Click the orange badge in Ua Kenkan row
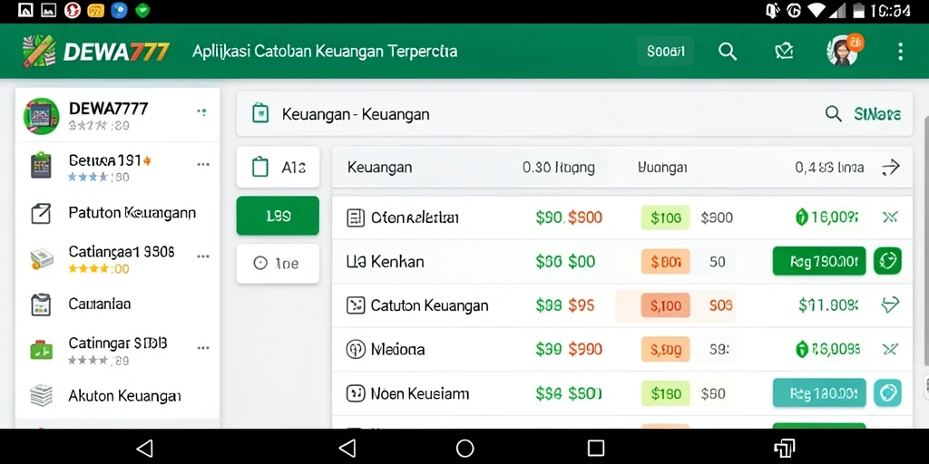929x464 pixels. [665, 262]
